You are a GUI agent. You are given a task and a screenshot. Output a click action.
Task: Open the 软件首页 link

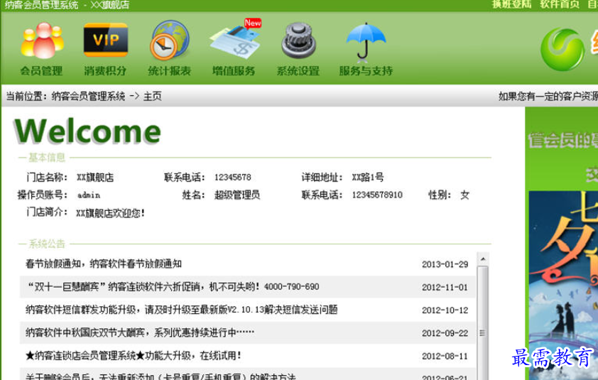(x=560, y=4)
